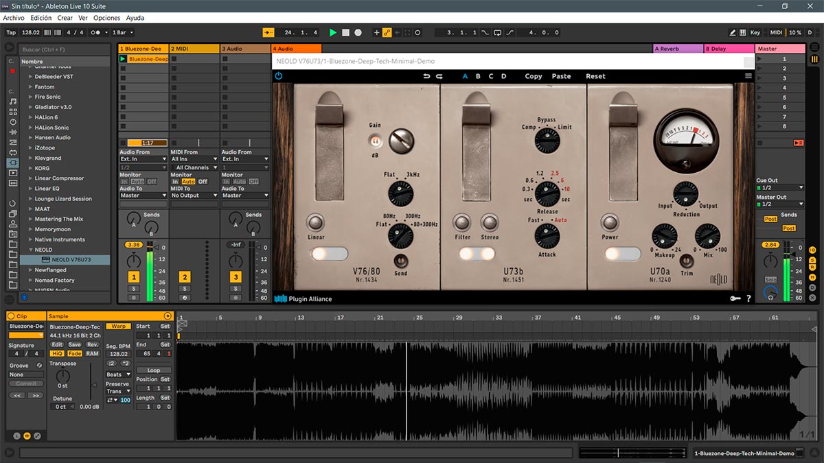
Task: Open the Opciones menu
Action: pos(106,18)
